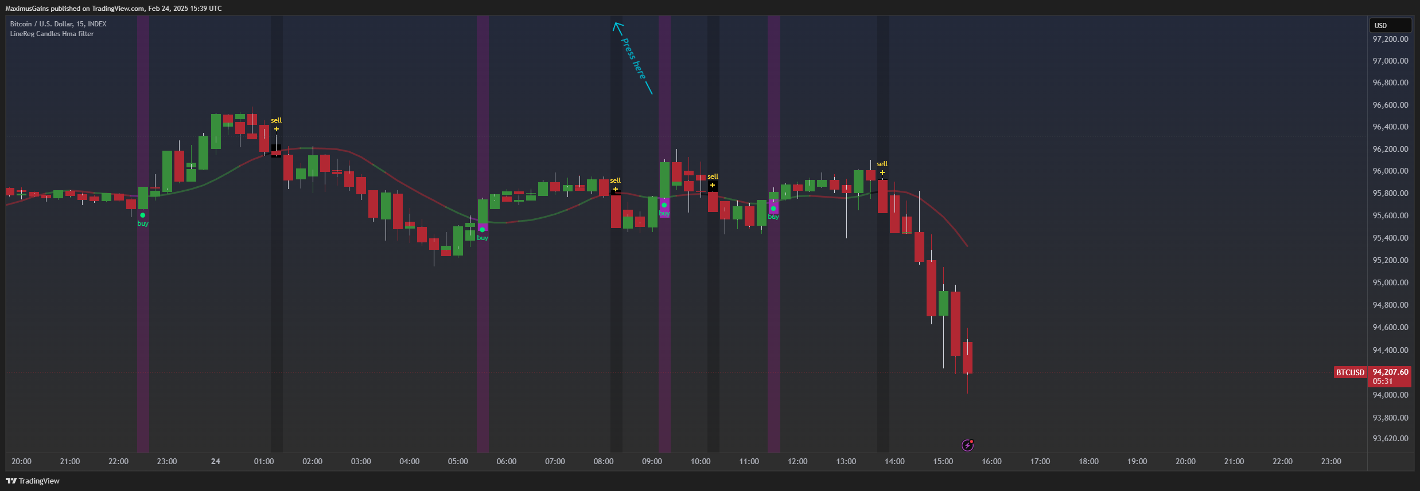Image resolution: width=1420 pixels, height=491 pixels.
Task: Click the MaximusGains published header text
Action: 113,8
